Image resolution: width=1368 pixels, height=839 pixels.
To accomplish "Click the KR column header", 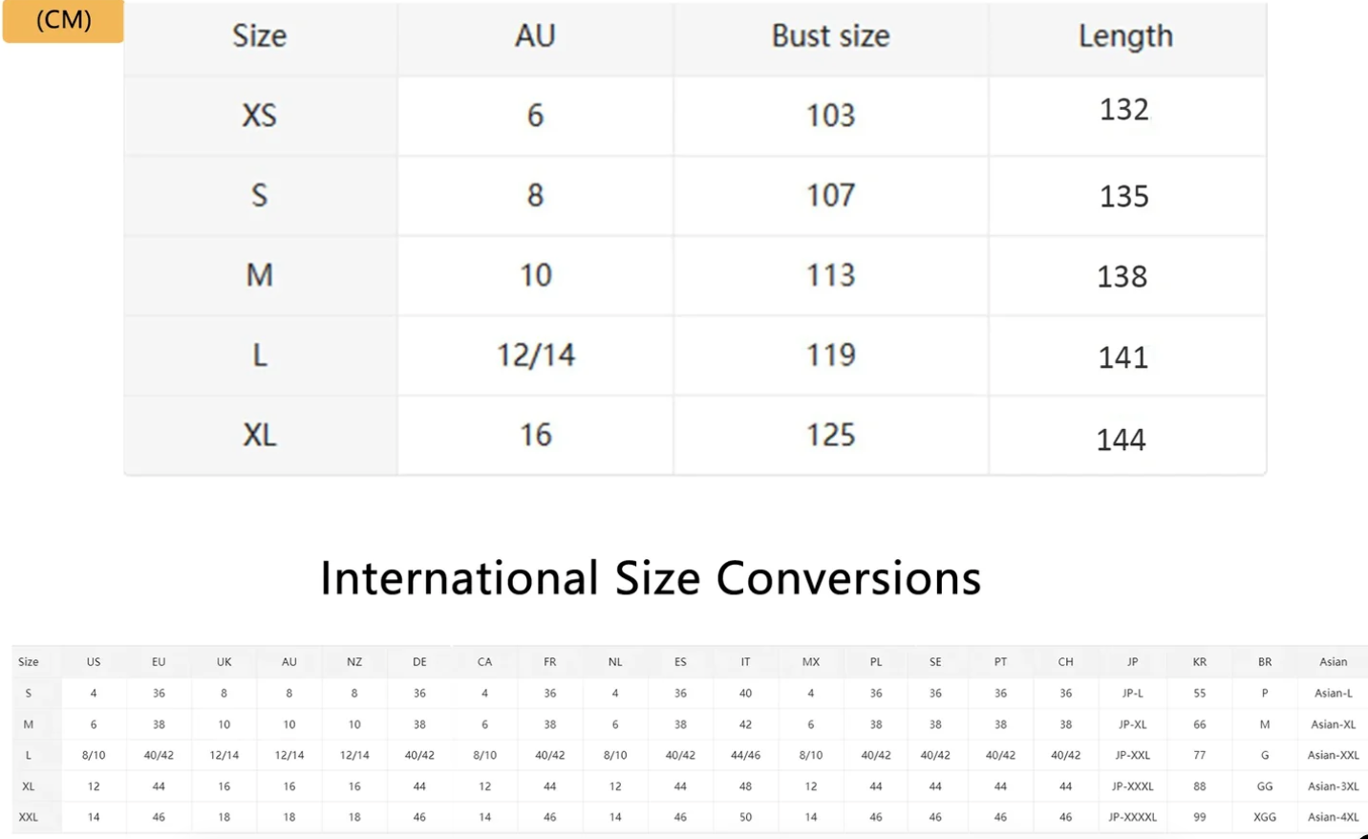I will click(x=1199, y=661).
